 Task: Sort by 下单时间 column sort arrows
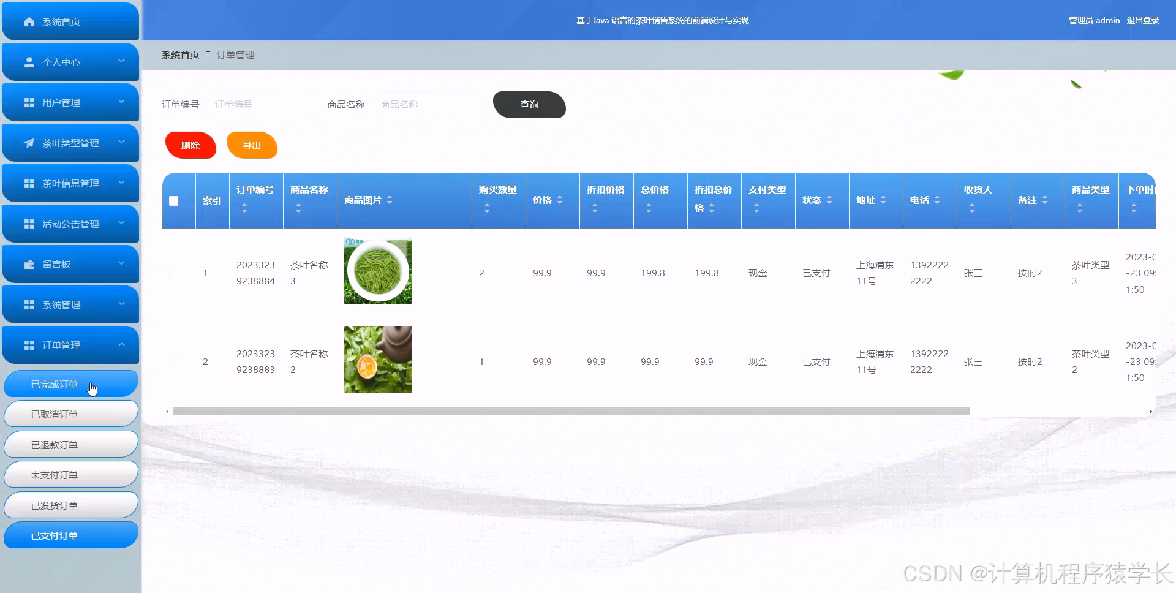[x=1134, y=208]
